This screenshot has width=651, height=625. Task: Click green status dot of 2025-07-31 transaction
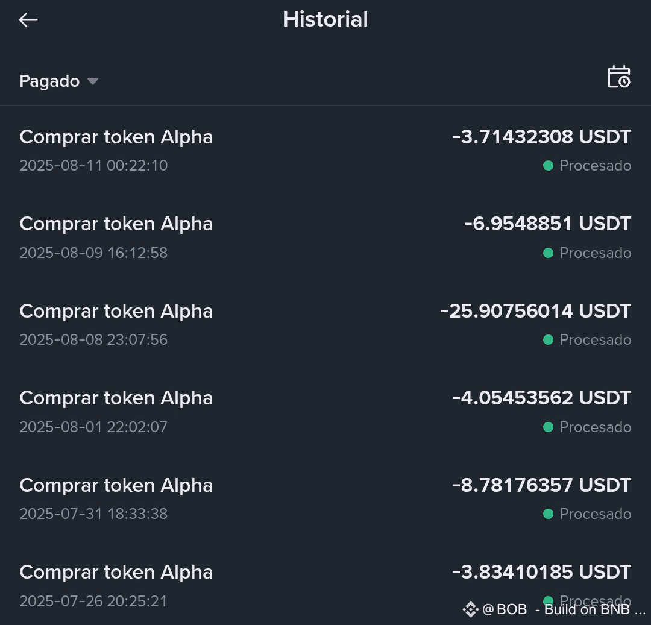[548, 514]
